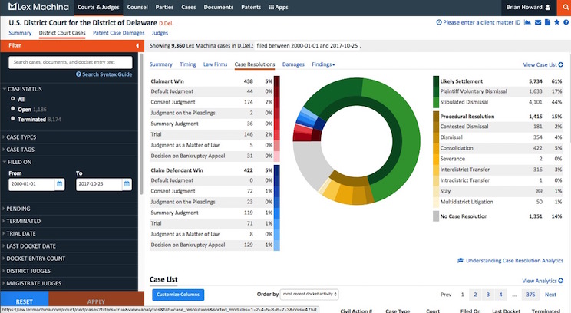The height and width of the screenshot is (313, 571).
Task: Open the Findings dropdown menu
Action: click(323, 65)
